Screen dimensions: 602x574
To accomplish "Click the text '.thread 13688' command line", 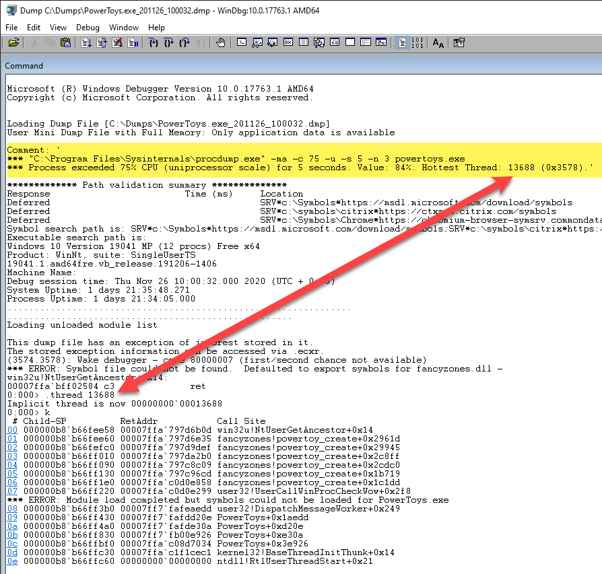I will pyautogui.click(x=80, y=395).
